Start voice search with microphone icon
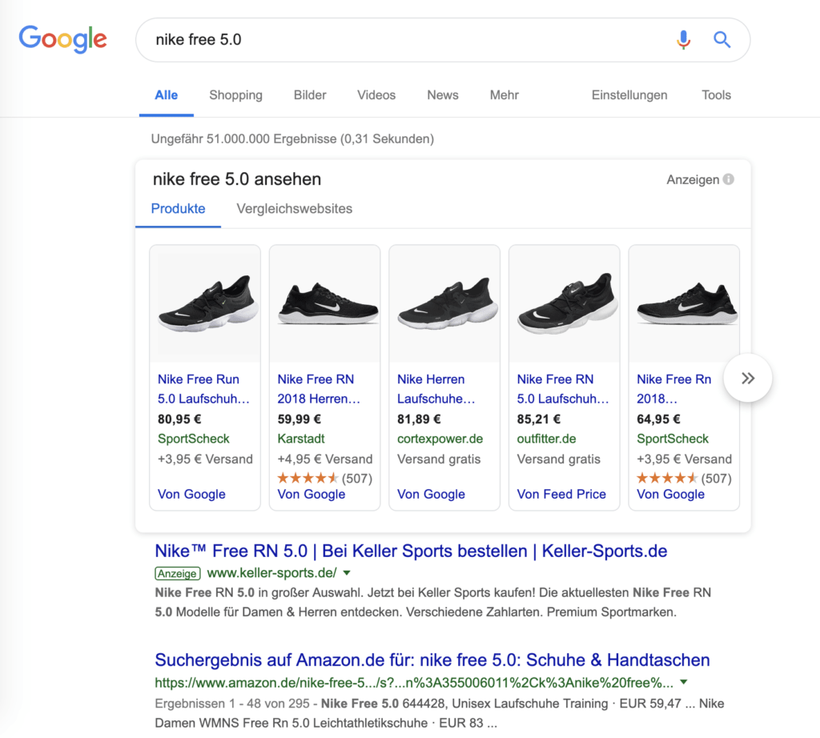This screenshot has height=738, width=820. (683, 39)
